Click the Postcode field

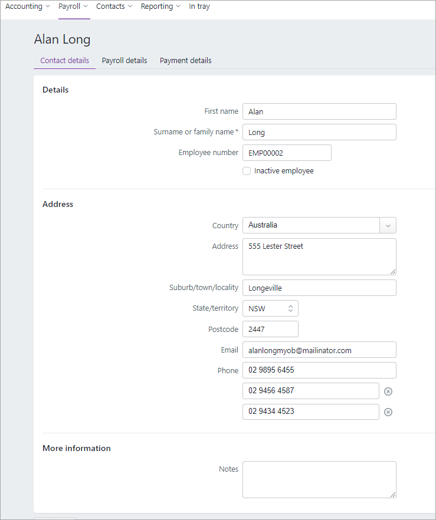270,329
